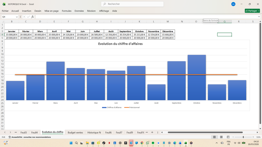Click the Normal view icon in status bar
The image size is (262, 147).
(x=214, y=137)
